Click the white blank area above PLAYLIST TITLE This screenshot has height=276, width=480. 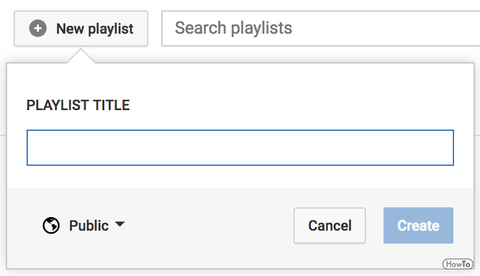pos(240,80)
